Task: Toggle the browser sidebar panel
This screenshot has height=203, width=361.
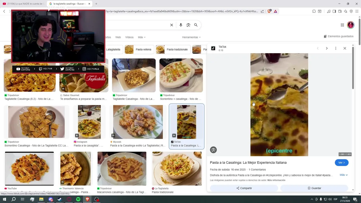Action: (334, 11)
